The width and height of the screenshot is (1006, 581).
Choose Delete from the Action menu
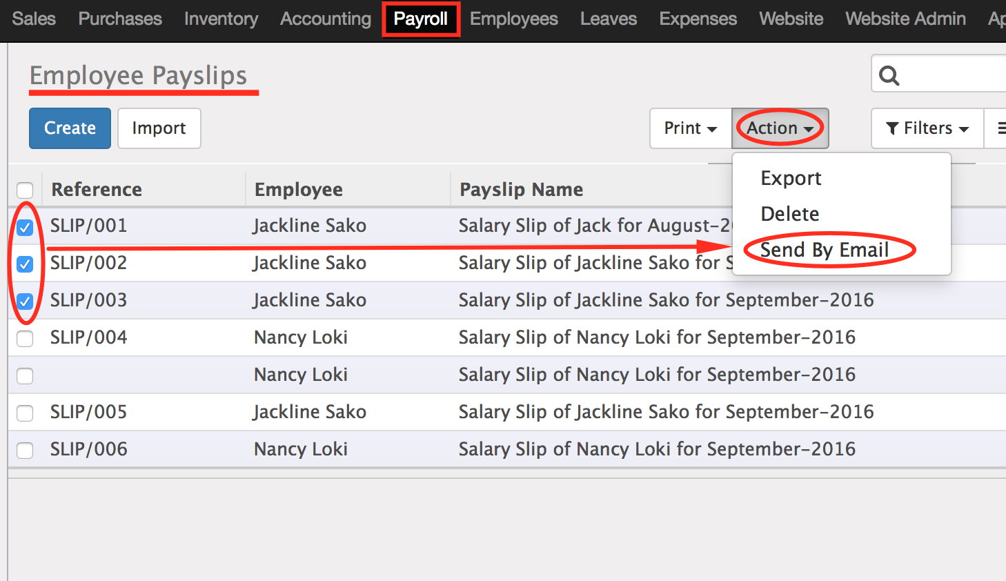point(790,214)
